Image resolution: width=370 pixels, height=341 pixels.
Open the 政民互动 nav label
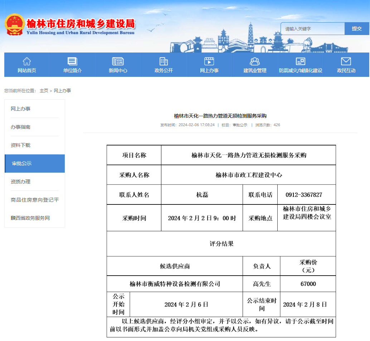(x=346, y=70)
